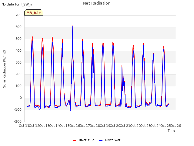
Task: Click the 300 y-axis tick label
Action: point(18,62)
